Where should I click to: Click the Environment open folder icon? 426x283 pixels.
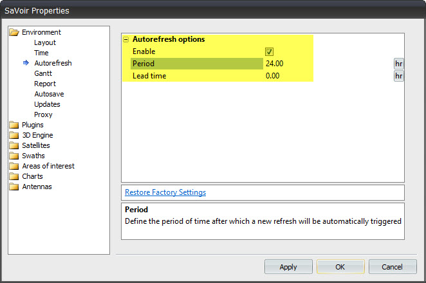click(14, 32)
